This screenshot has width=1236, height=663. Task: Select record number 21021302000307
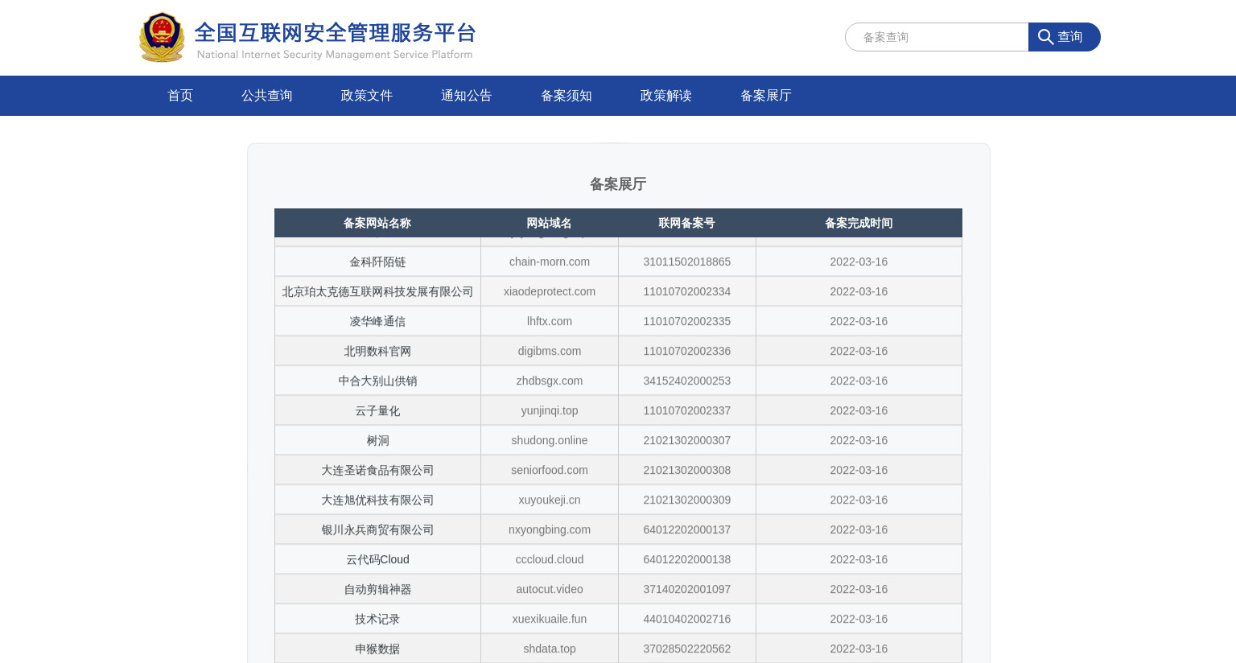(x=687, y=440)
